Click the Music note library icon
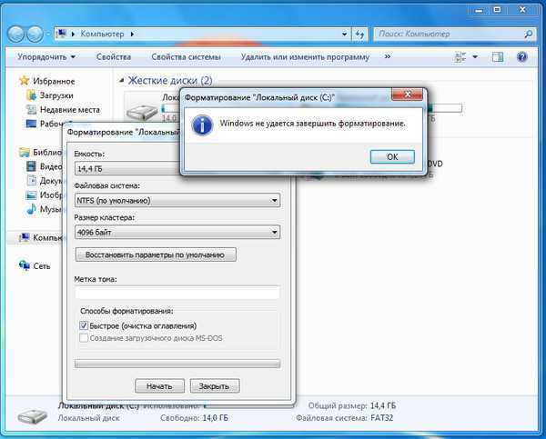This screenshot has height=439, width=546. tap(31, 209)
